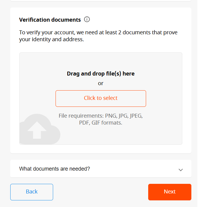Open "What documents are needed?" section label
The height and width of the screenshot is (207, 198).
tap(55, 169)
